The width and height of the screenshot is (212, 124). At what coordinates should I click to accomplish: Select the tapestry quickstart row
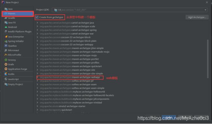pyautogui.click(x=56, y=110)
